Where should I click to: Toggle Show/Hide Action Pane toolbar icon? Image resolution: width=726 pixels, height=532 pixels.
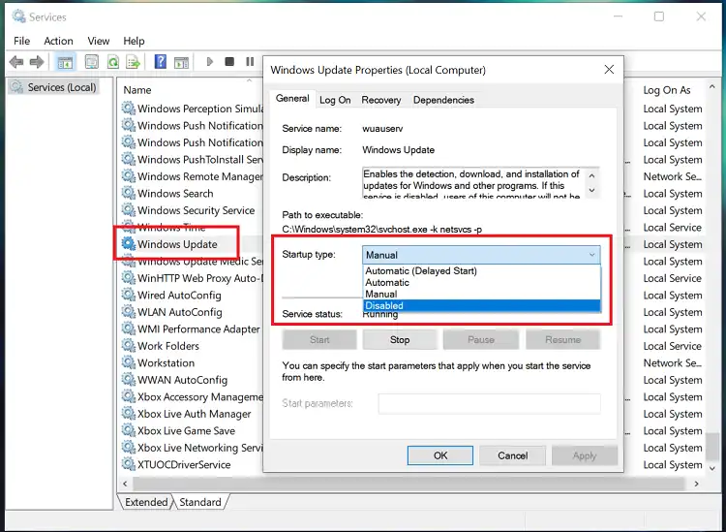[181, 62]
